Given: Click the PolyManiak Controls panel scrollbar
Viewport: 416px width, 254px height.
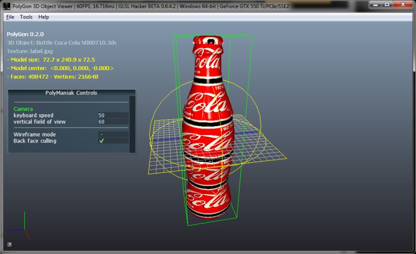Looking at the screenshot, I should click(x=132, y=124).
